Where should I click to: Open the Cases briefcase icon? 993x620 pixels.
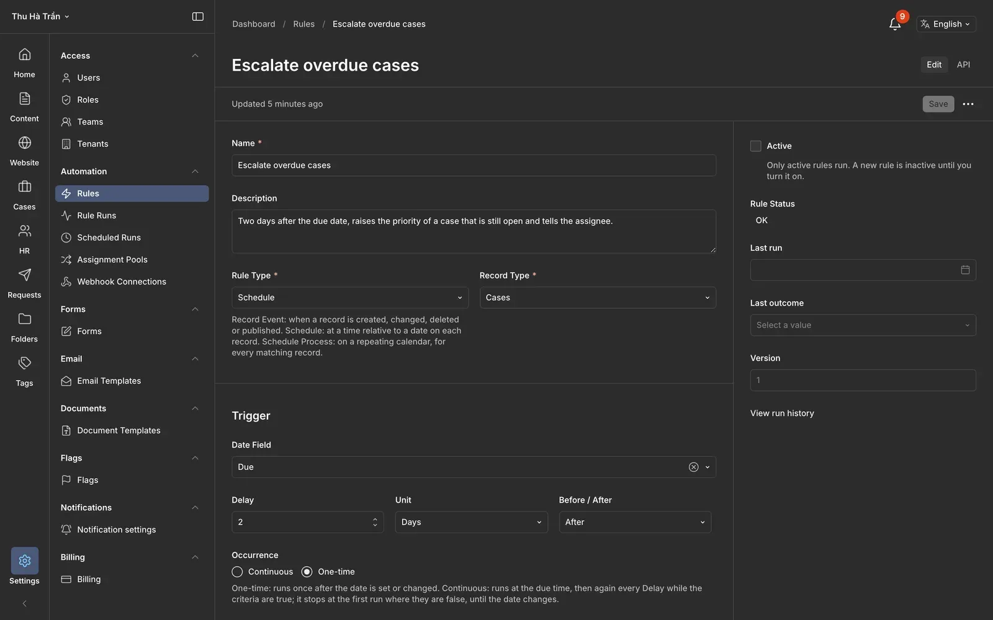click(x=24, y=187)
